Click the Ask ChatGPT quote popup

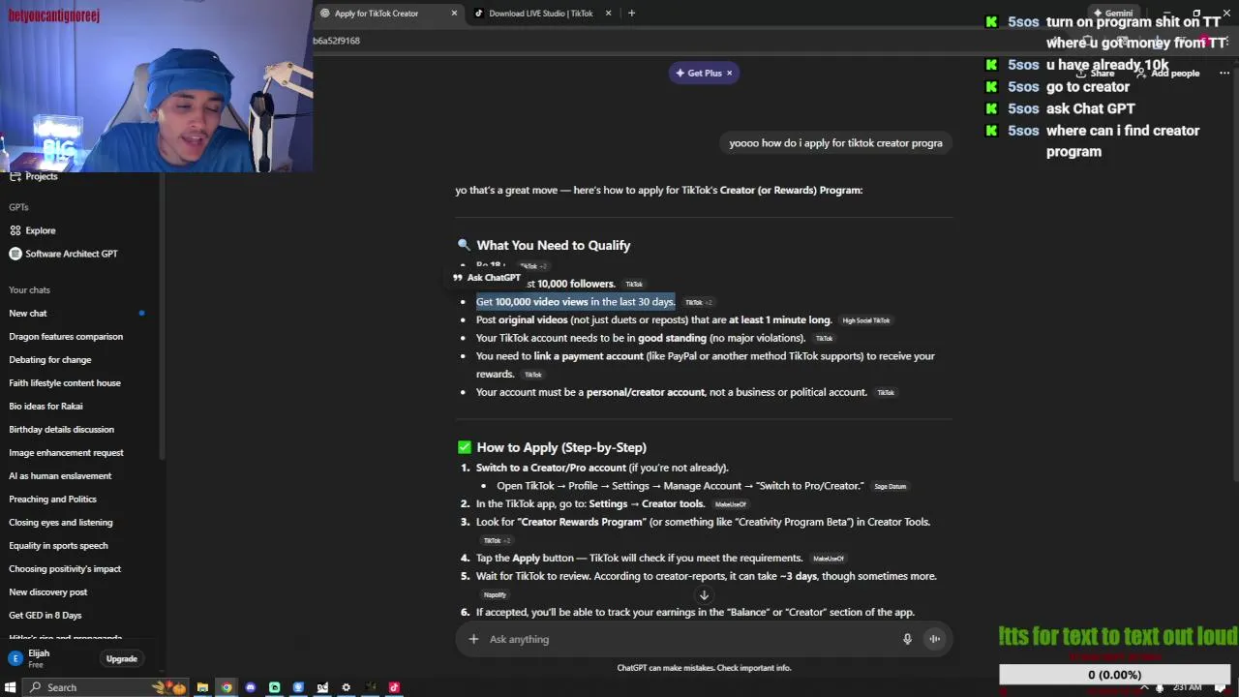pos(487,278)
